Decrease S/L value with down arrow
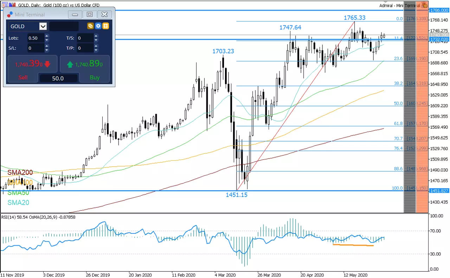This screenshot has height=278, width=450. pyautogui.click(x=47, y=50)
